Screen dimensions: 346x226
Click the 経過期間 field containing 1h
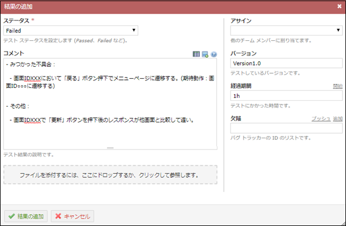point(286,96)
